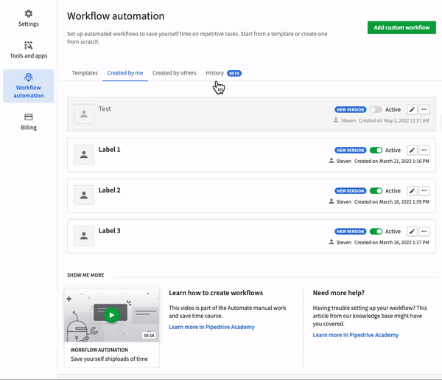Open Tools and apps in sidebar
The image size is (442, 380).
pos(28,46)
